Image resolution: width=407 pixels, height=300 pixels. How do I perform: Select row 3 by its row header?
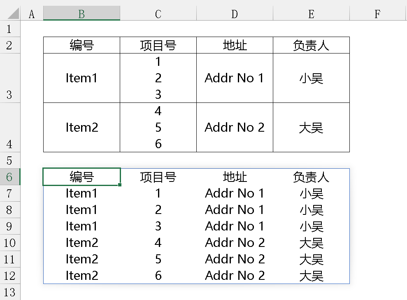click(9, 78)
